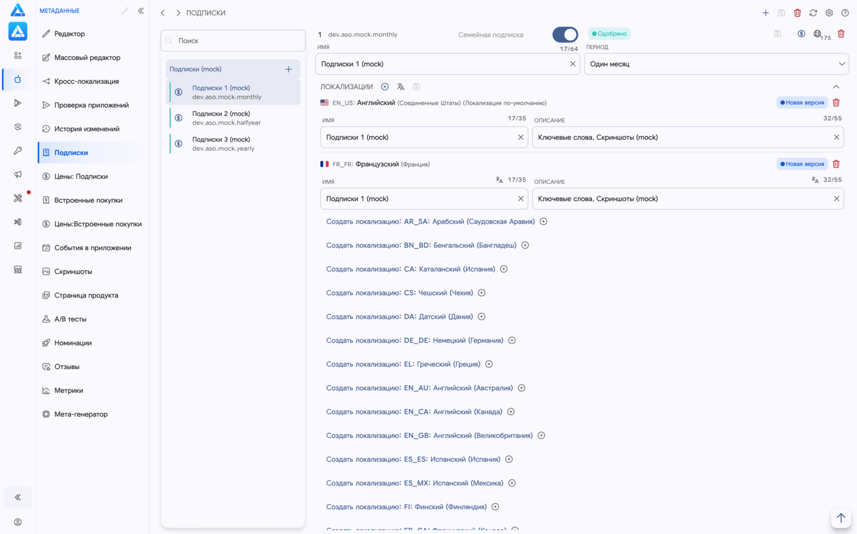Image resolution: width=857 pixels, height=534 pixels.
Task: Click the top toolbar plus icon to add a subscription
Action: (x=765, y=13)
